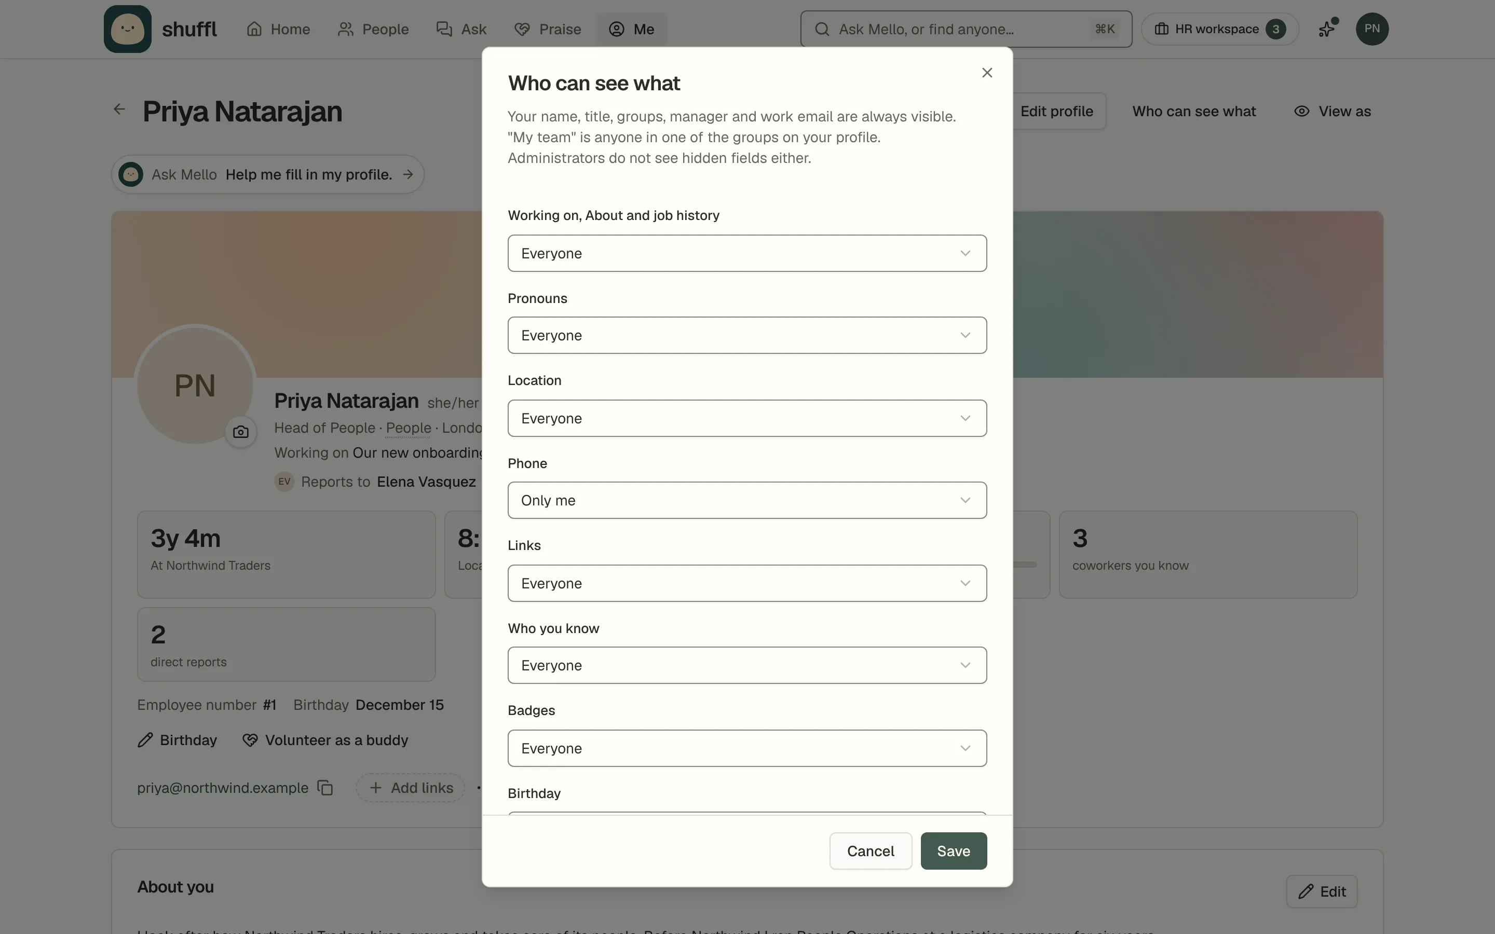Open the Who you know dropdown
The height and width of the screenshot is (934, 1495).
tap(747, 665)
